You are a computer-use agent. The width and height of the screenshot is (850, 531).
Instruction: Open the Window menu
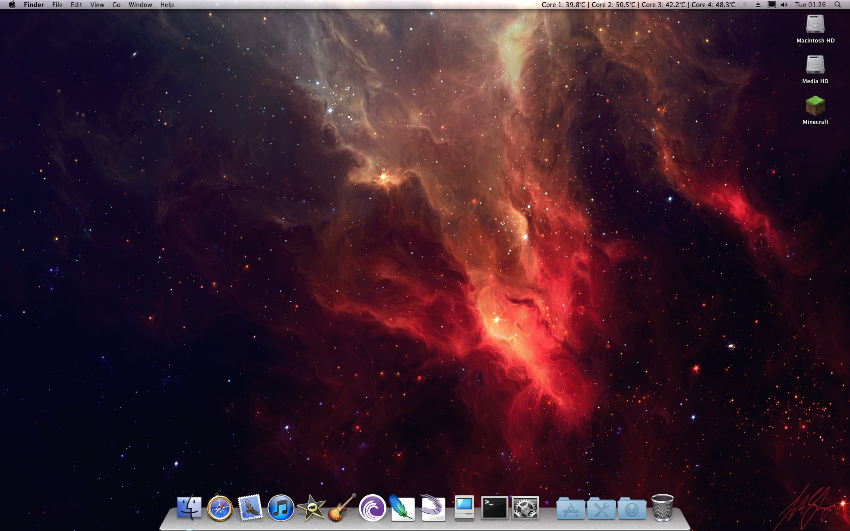click(x=140, y=5)
